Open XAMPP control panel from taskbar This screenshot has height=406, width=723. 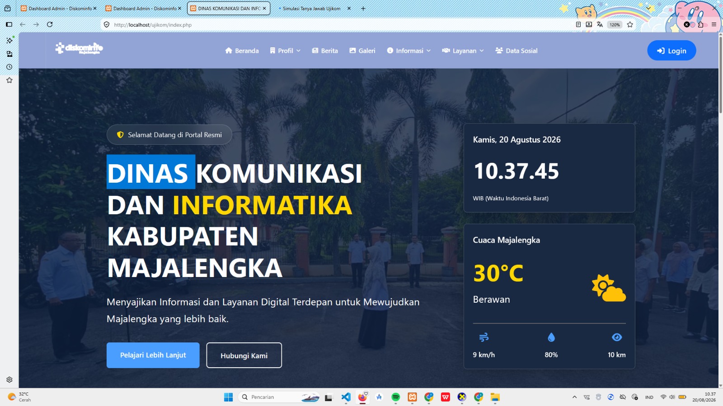[412, 397]
